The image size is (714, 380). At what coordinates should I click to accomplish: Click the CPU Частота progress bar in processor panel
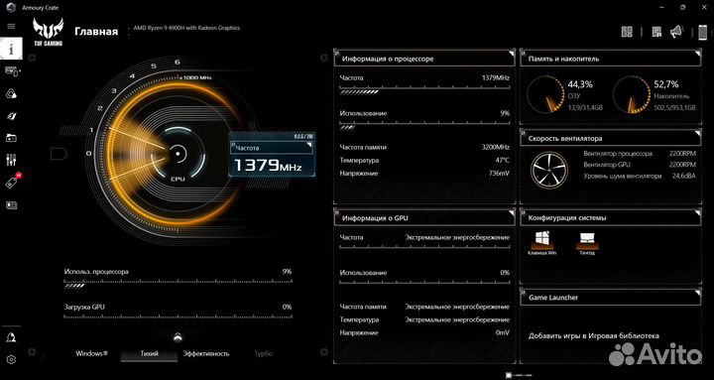click(x=424, y=91)
